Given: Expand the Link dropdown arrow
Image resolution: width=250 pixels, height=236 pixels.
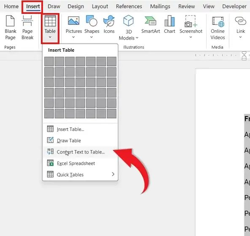Looking at the screenshot, I should click(240, 37).
